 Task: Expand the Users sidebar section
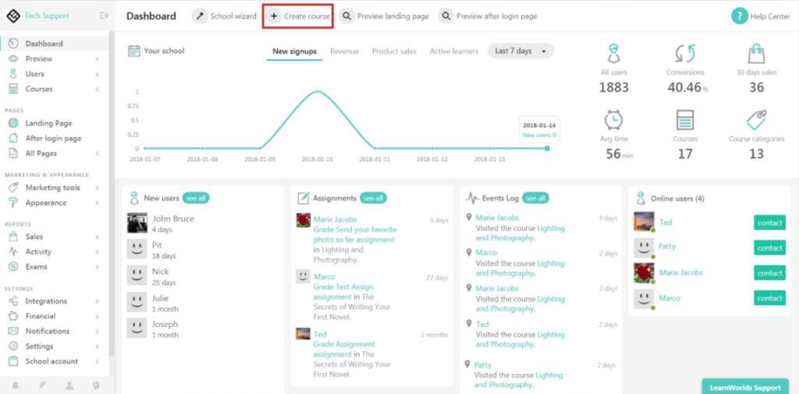pyautogui.click(x=97, y=74)
